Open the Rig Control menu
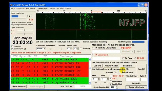The width and height of the screenshot is (162, 91). tap(21, 8)
